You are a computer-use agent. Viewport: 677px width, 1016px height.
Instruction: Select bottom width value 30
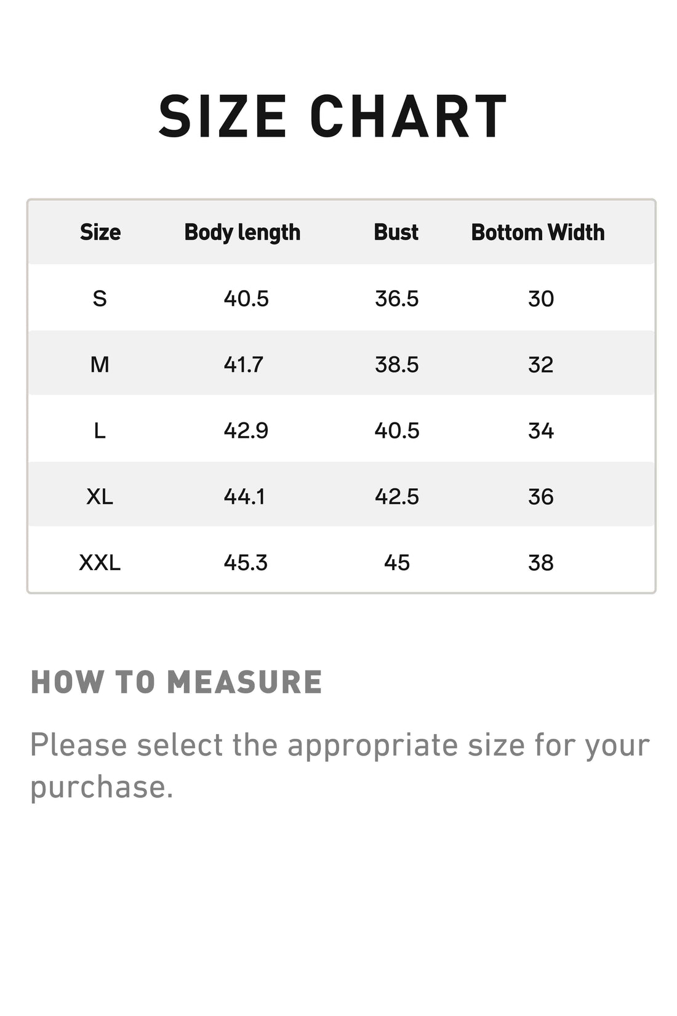(x=541, y=299)
